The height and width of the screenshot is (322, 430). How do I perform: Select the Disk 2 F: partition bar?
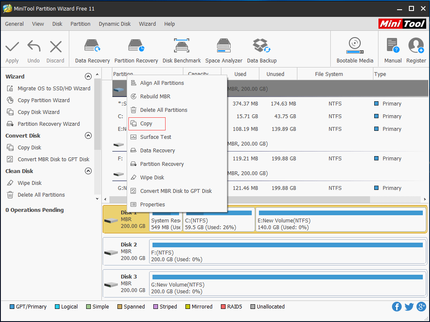tap(287, 252)
